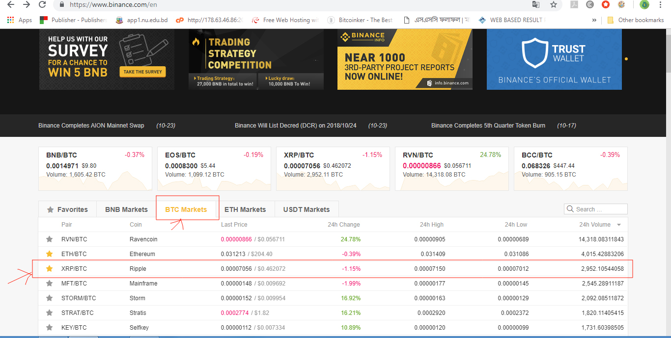Open the RVN/BTC ticker card
This screenshot has height=338, width=671.
(x=452, y=169)
